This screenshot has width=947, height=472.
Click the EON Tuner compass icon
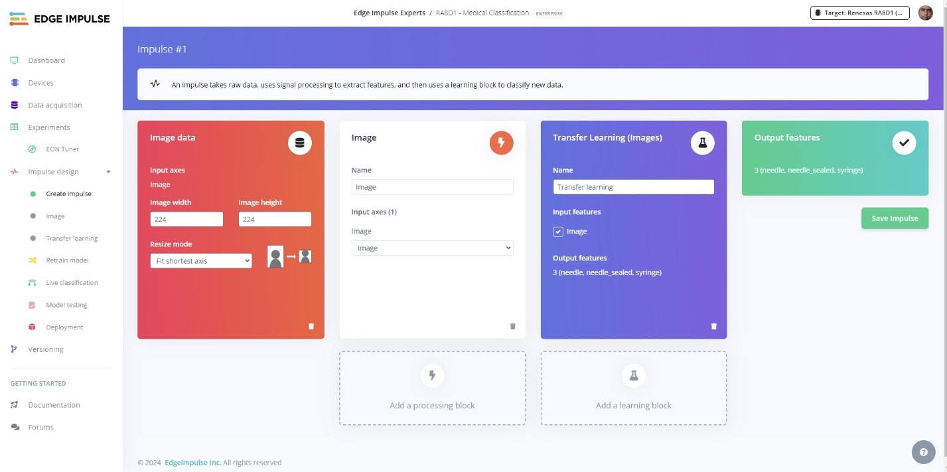coord(32,149)
